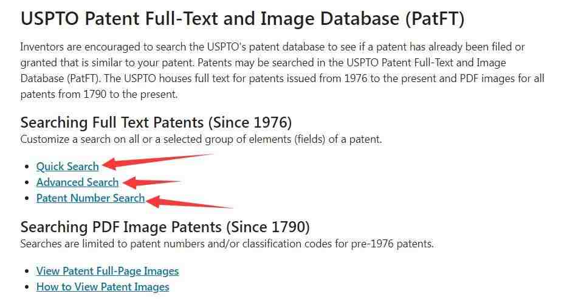564x299 pixels.
Task: Go to Patent Number Search
Action: (x=91, y=198)
